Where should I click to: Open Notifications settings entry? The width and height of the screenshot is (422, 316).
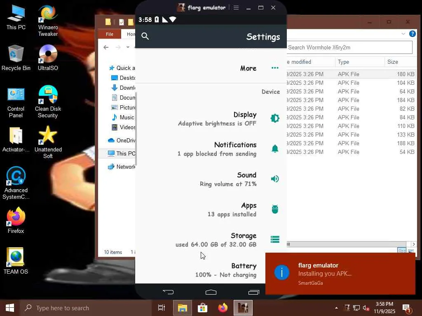211,149
